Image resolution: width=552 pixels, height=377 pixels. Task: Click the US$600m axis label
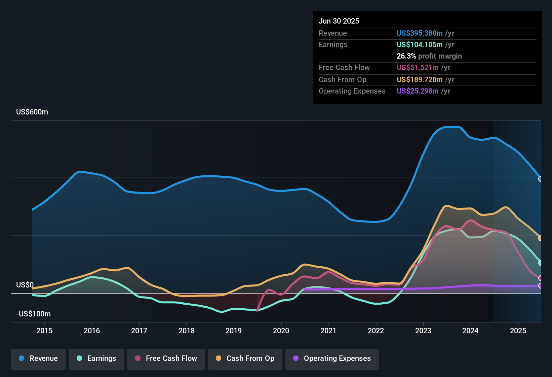(32, 112)
